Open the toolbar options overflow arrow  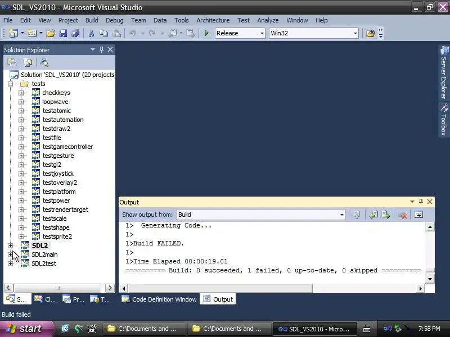coord(381,33)
